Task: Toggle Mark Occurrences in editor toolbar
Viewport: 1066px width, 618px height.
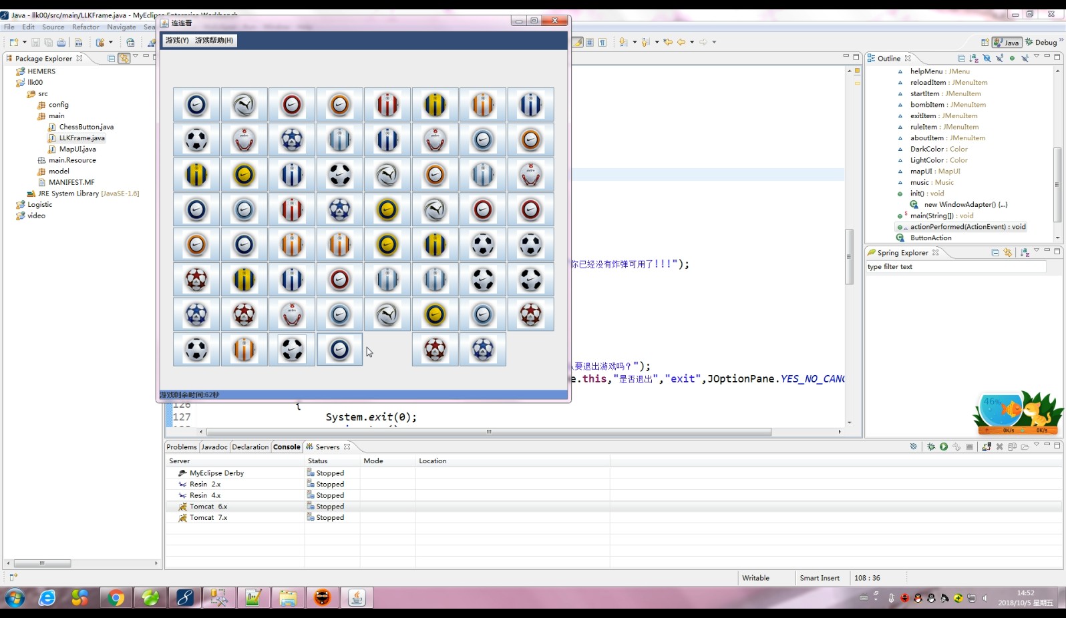Action: 578,42
